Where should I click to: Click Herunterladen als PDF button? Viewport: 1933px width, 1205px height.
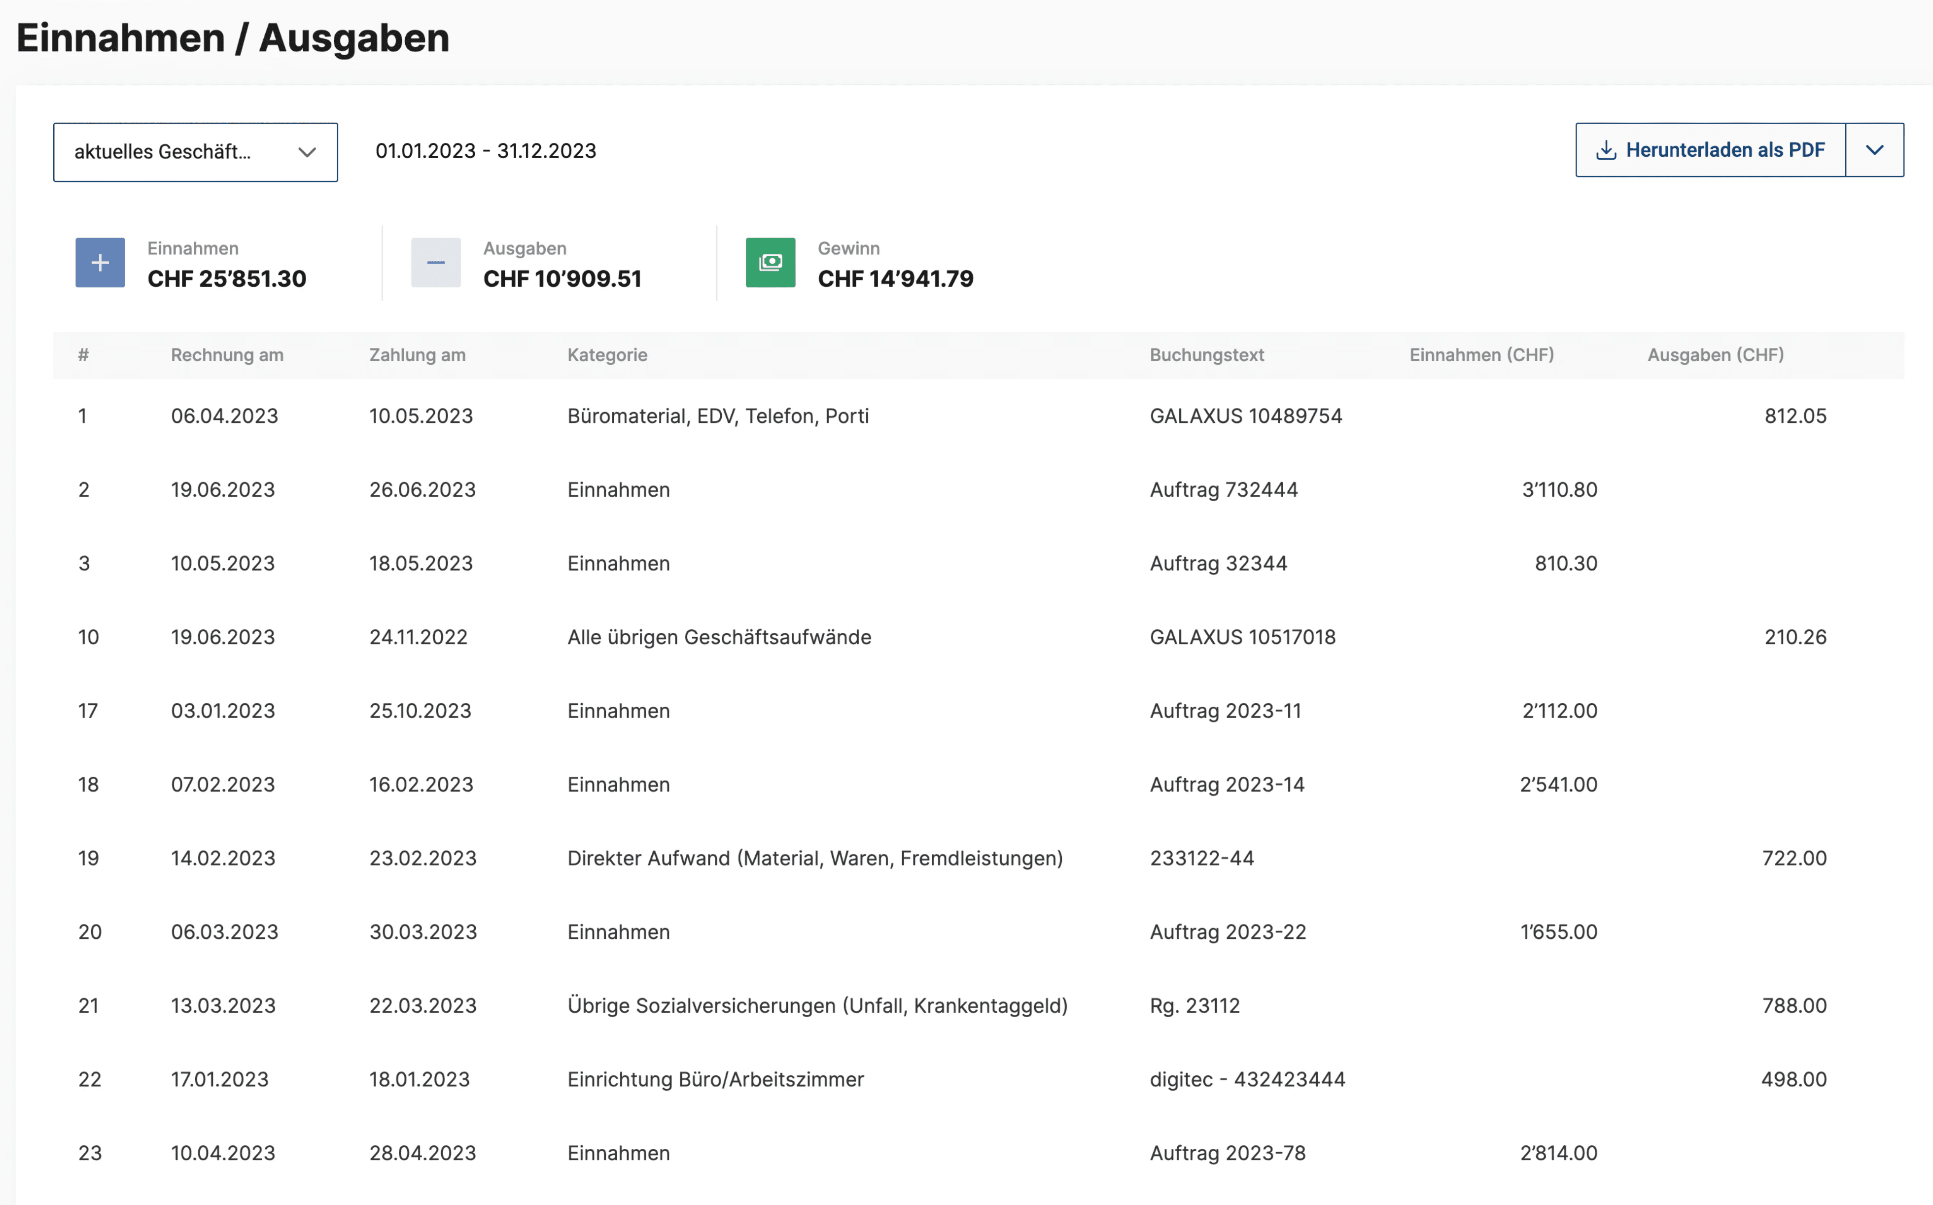[1710, 150]
